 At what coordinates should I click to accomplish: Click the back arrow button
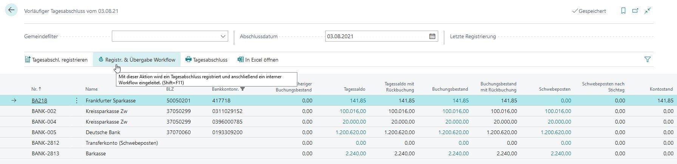[x=11, y=10]
